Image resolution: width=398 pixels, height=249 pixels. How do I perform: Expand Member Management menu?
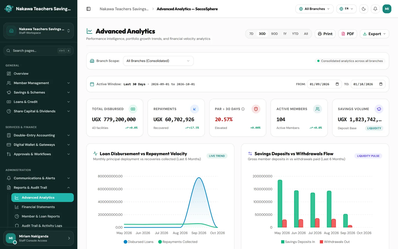pos(38,83)
